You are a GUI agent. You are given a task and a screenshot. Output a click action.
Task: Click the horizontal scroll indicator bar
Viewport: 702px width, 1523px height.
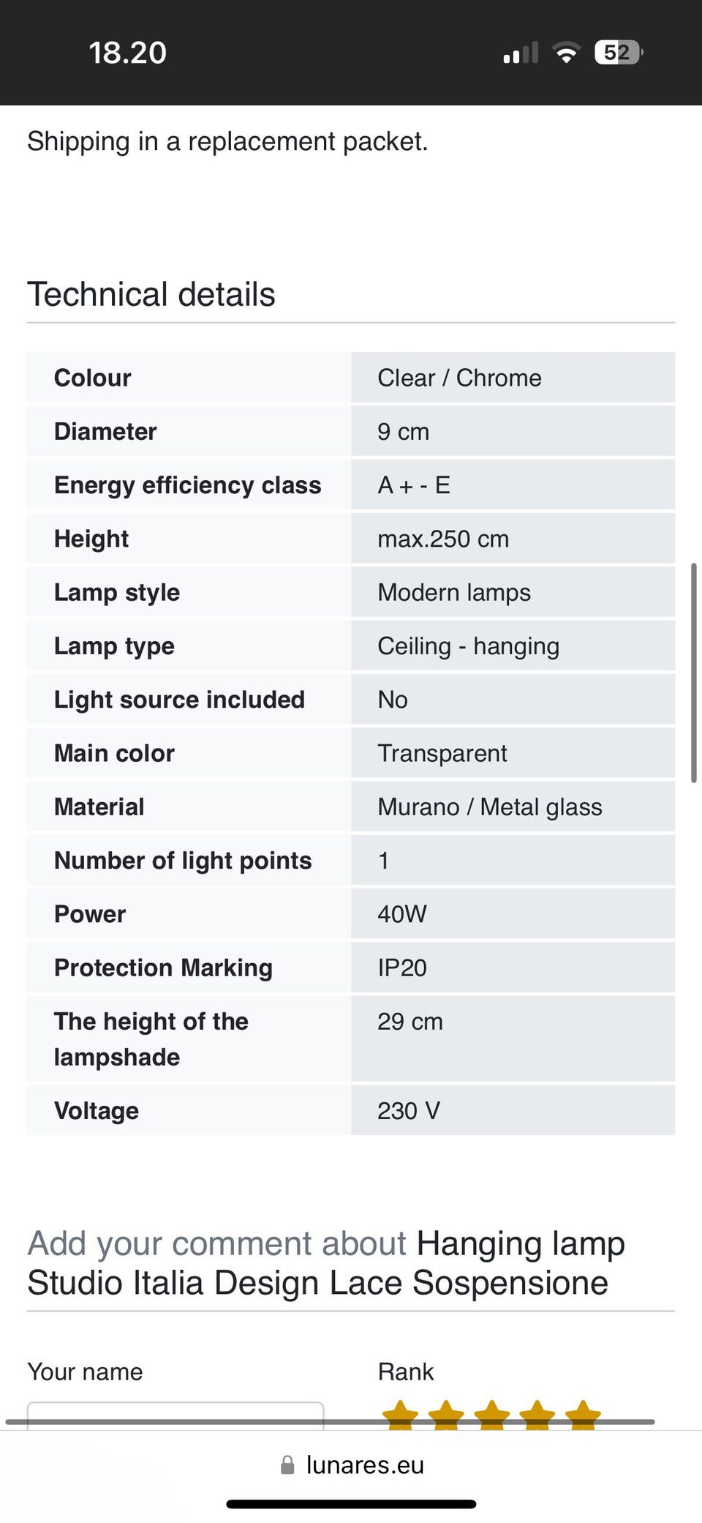(x=329, y=1421)
